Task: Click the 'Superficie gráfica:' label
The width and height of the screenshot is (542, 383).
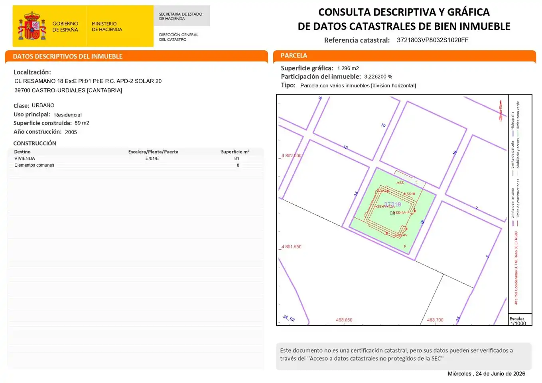Action: (307, 68)
